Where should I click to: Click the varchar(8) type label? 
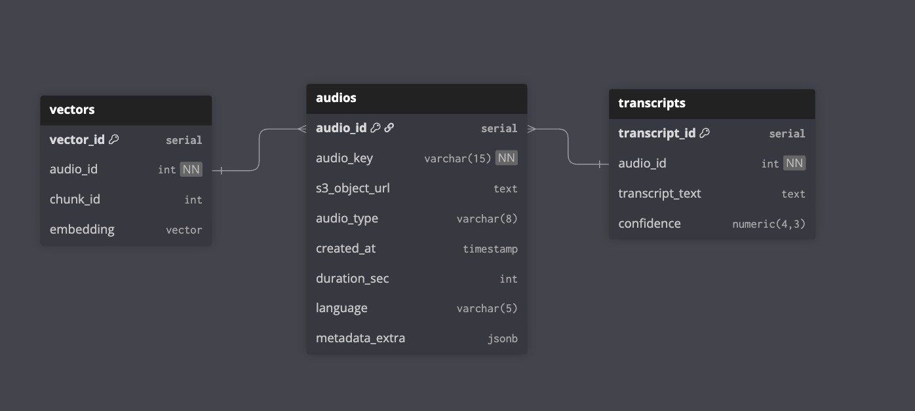pyautogui.click(x=487, y=219)
